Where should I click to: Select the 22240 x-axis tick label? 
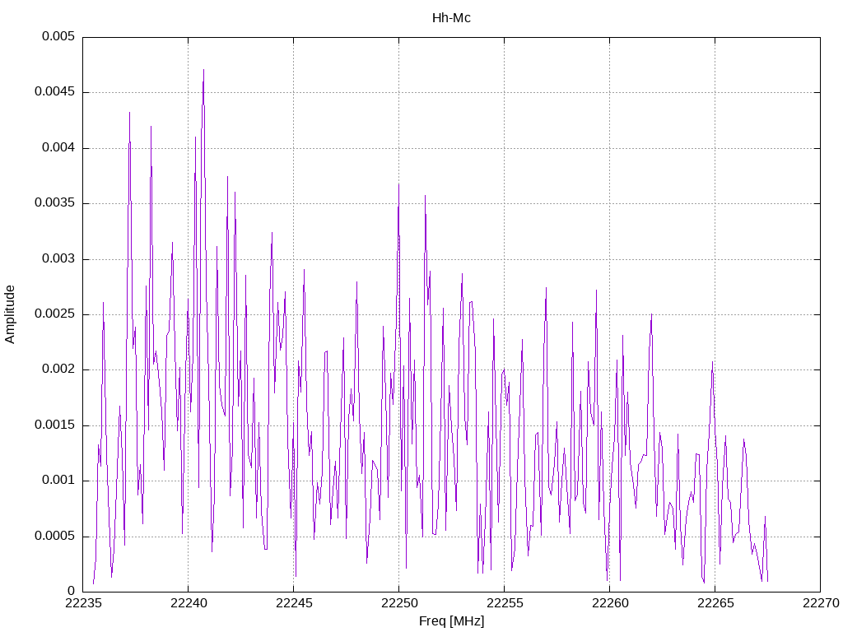[189, 603]
